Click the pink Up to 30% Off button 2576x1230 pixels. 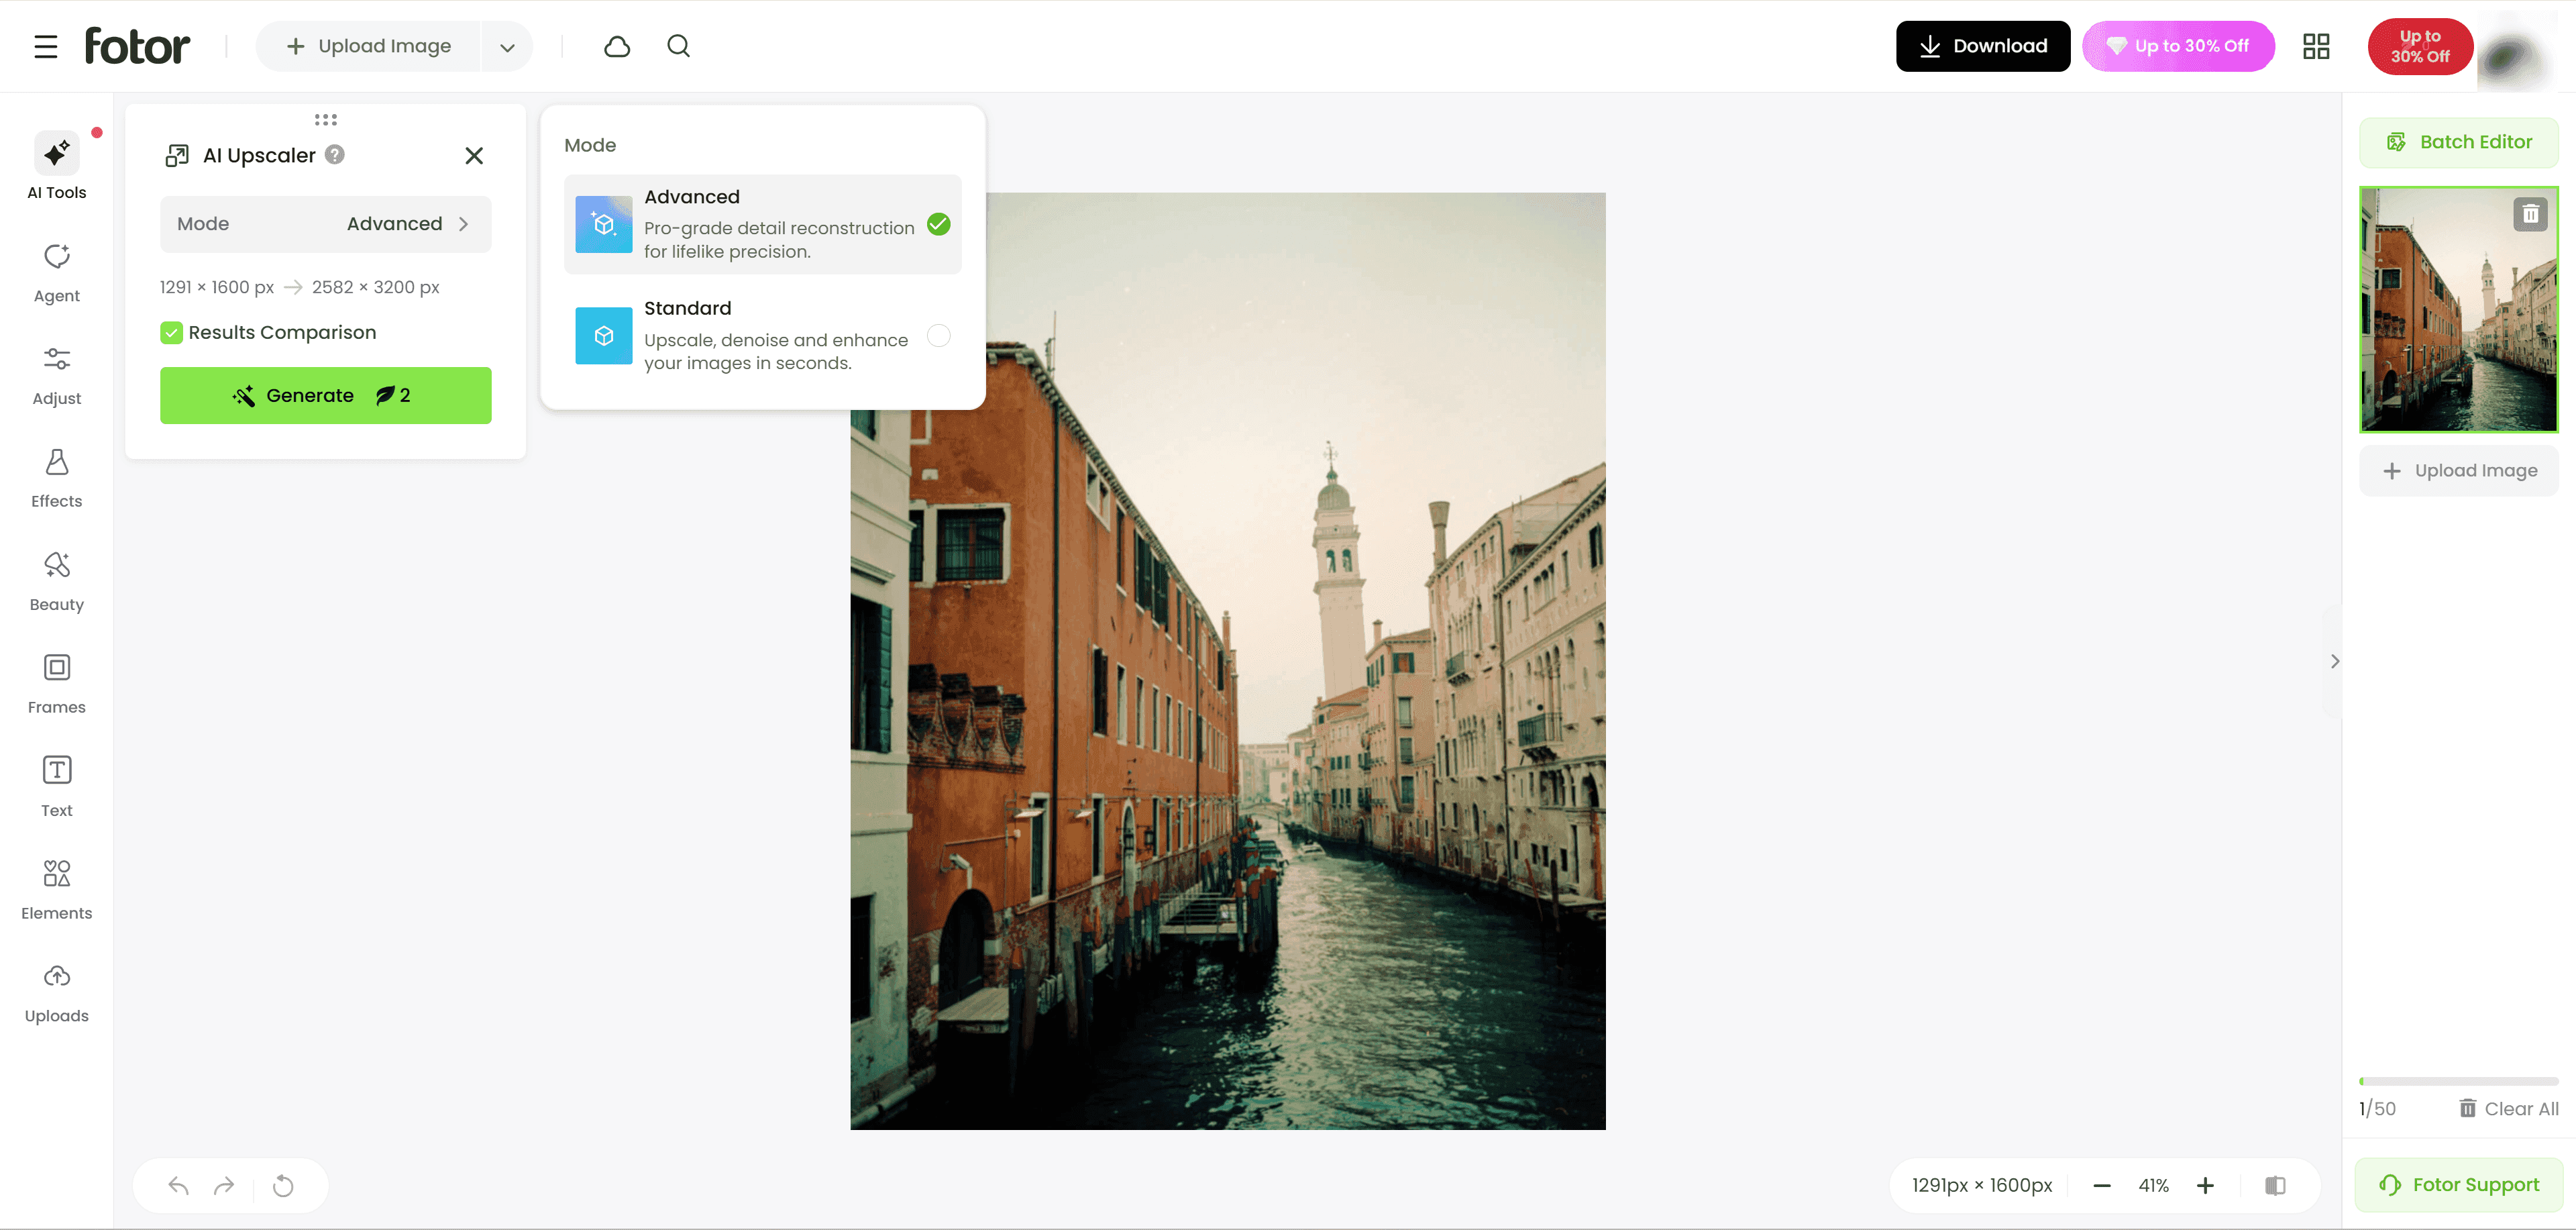[2178, 46]
